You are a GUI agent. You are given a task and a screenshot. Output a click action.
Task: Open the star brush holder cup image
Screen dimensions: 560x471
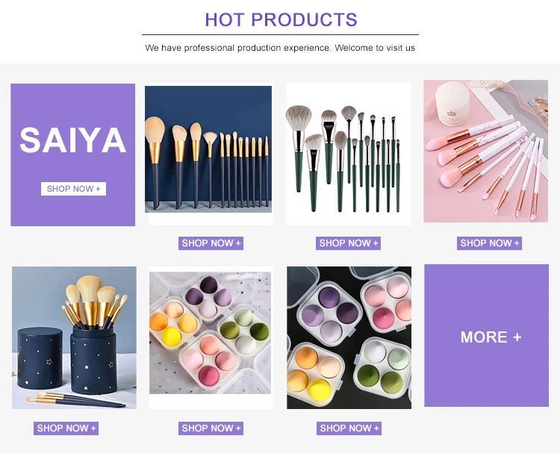pyautogui.click(x=74, y=337)
